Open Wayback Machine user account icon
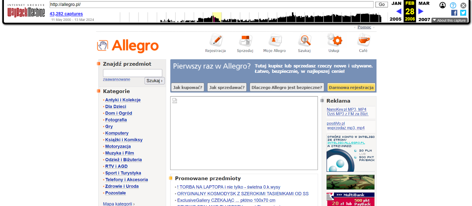 pyautogui.click(x=442, y=5)
